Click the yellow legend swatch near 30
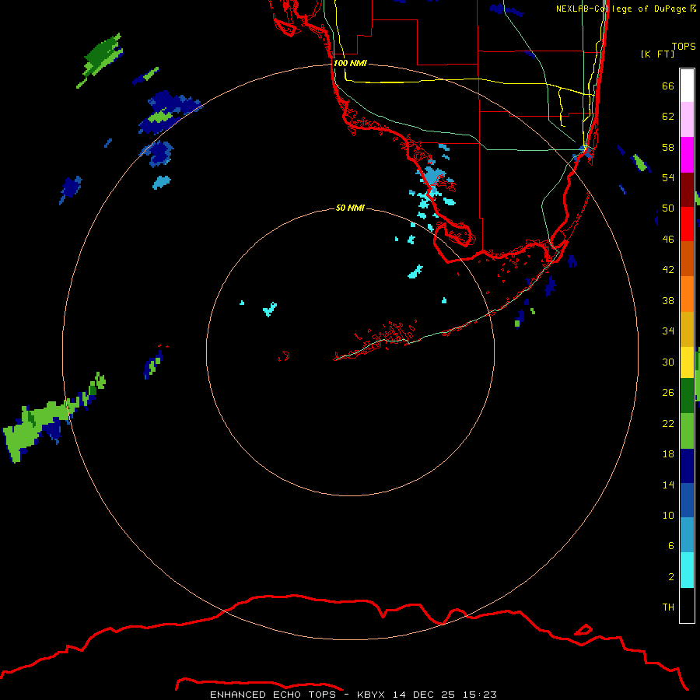 [687, 362]
